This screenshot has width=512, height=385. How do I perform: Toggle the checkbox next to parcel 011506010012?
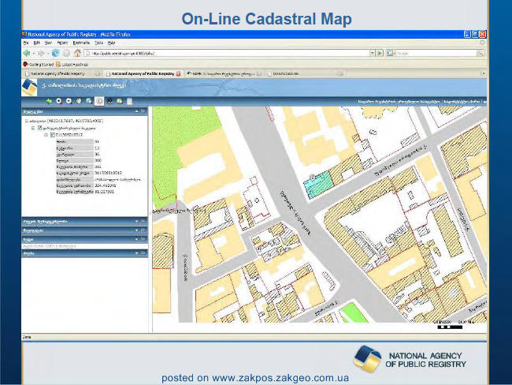[x=52, y=134]
